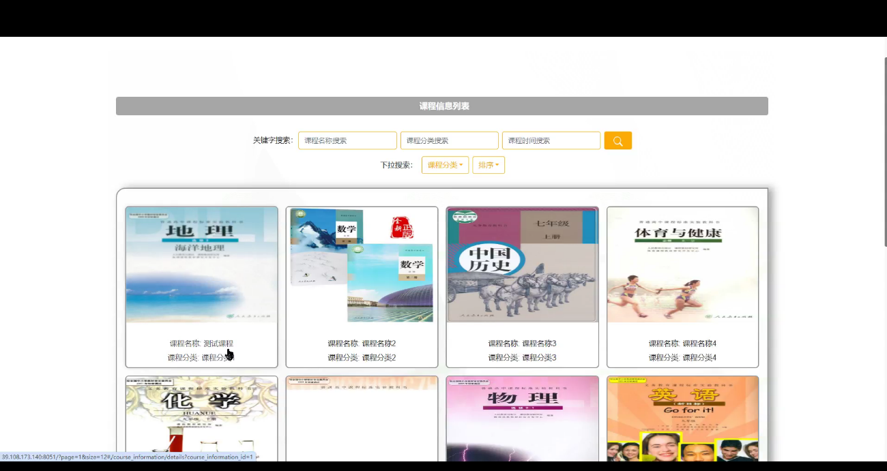
Task: Click the text 课程分类: 课程分类2
Action: [x=362, y=357]
